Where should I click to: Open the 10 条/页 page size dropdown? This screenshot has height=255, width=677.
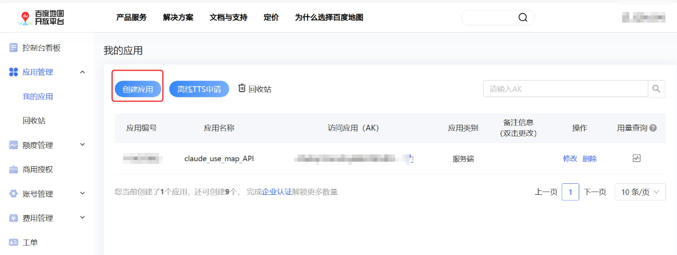(x=640, y=192)
